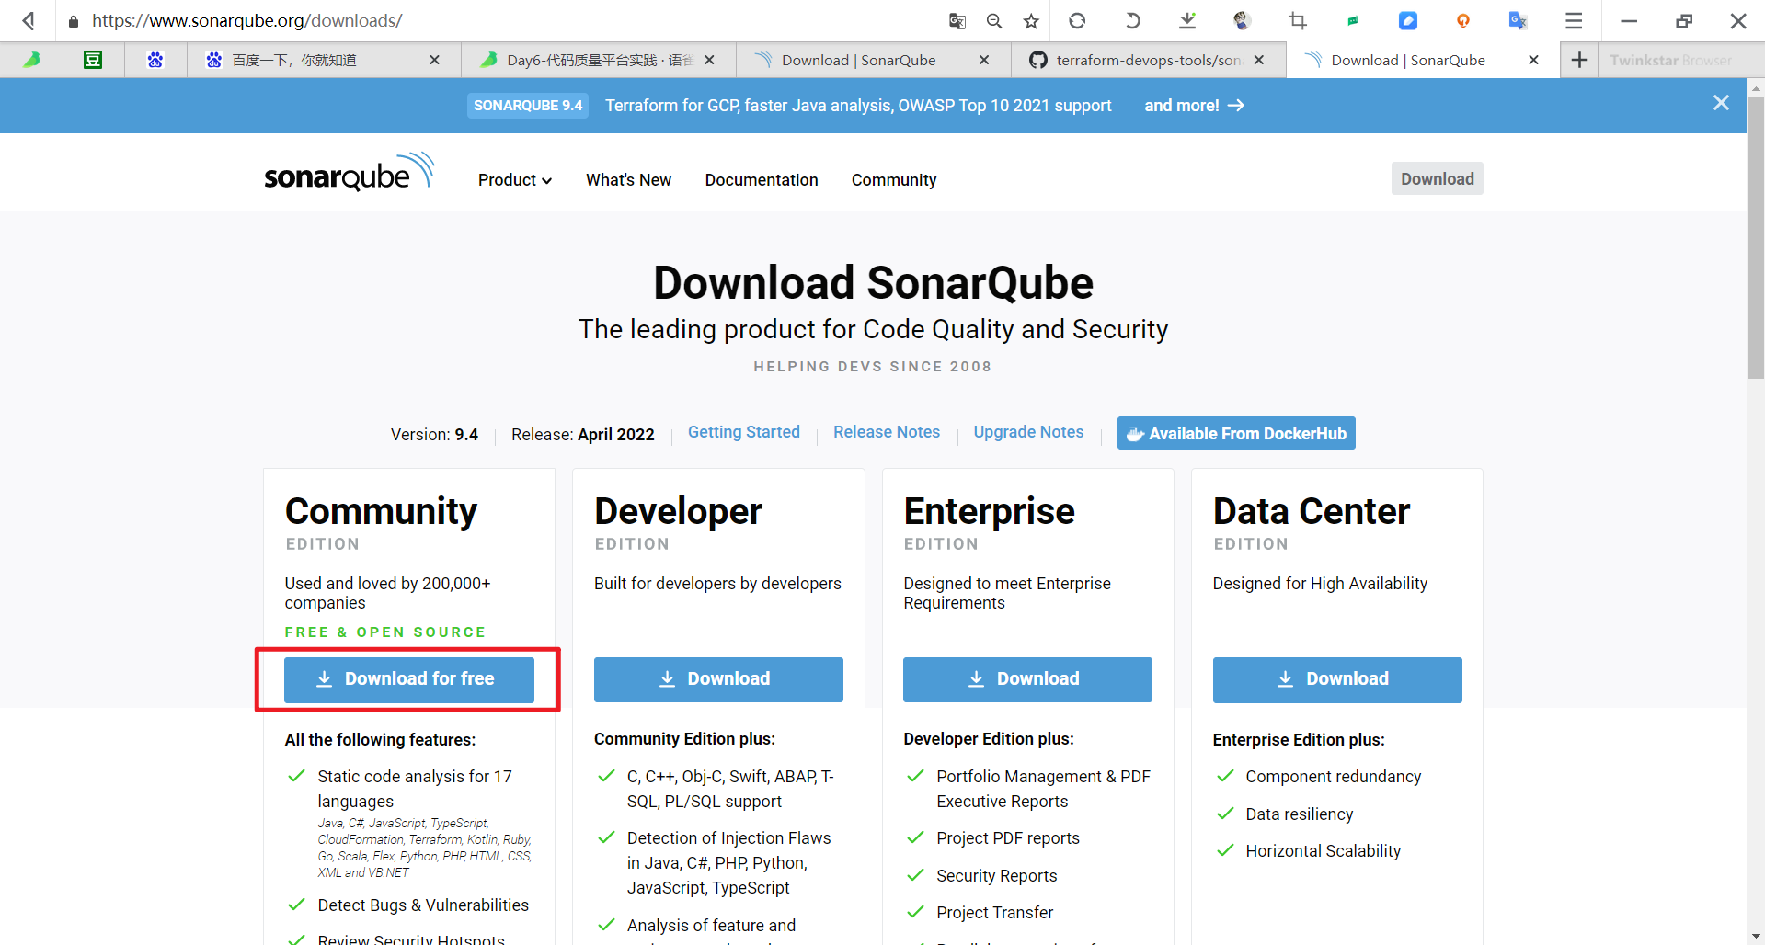Click the 'Horizontal Scalability' feature text

[1323, 851]
